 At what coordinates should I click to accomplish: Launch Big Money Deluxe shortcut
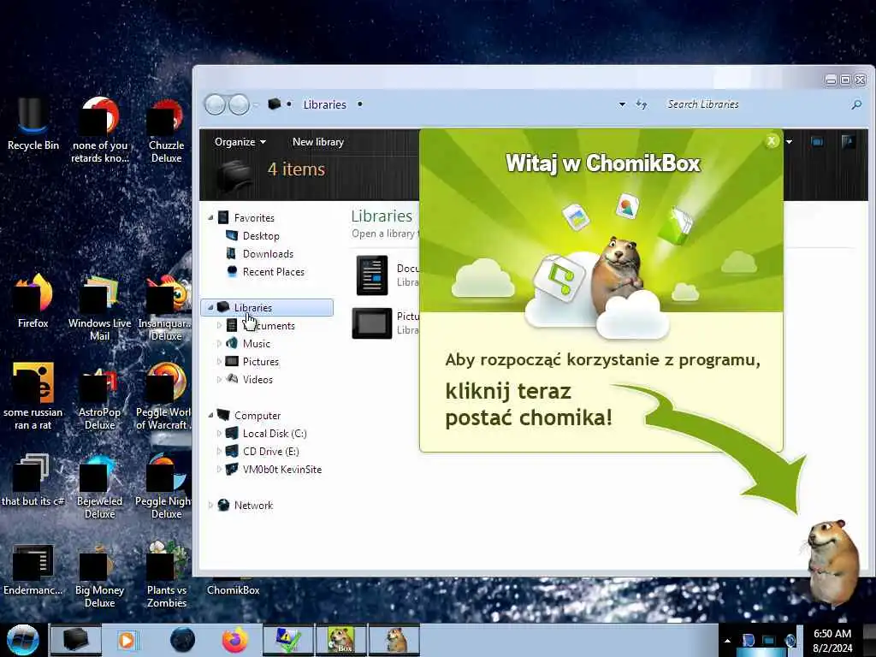coord(99,576)
